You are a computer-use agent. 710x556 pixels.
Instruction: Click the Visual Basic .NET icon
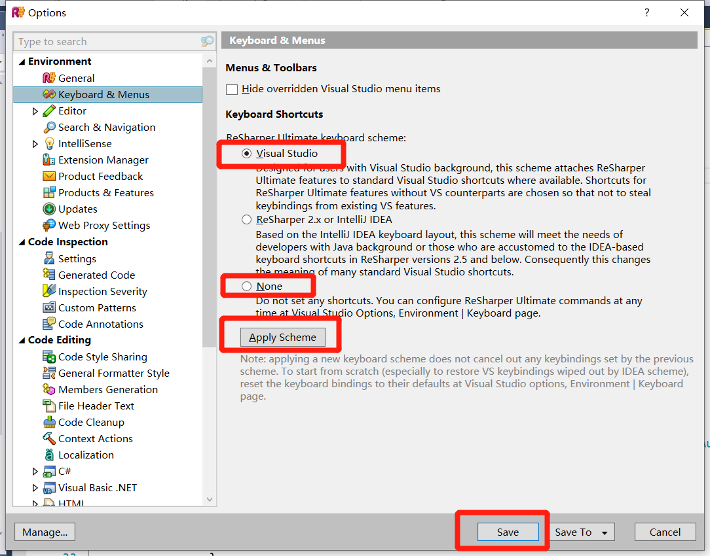click(49, 488)
